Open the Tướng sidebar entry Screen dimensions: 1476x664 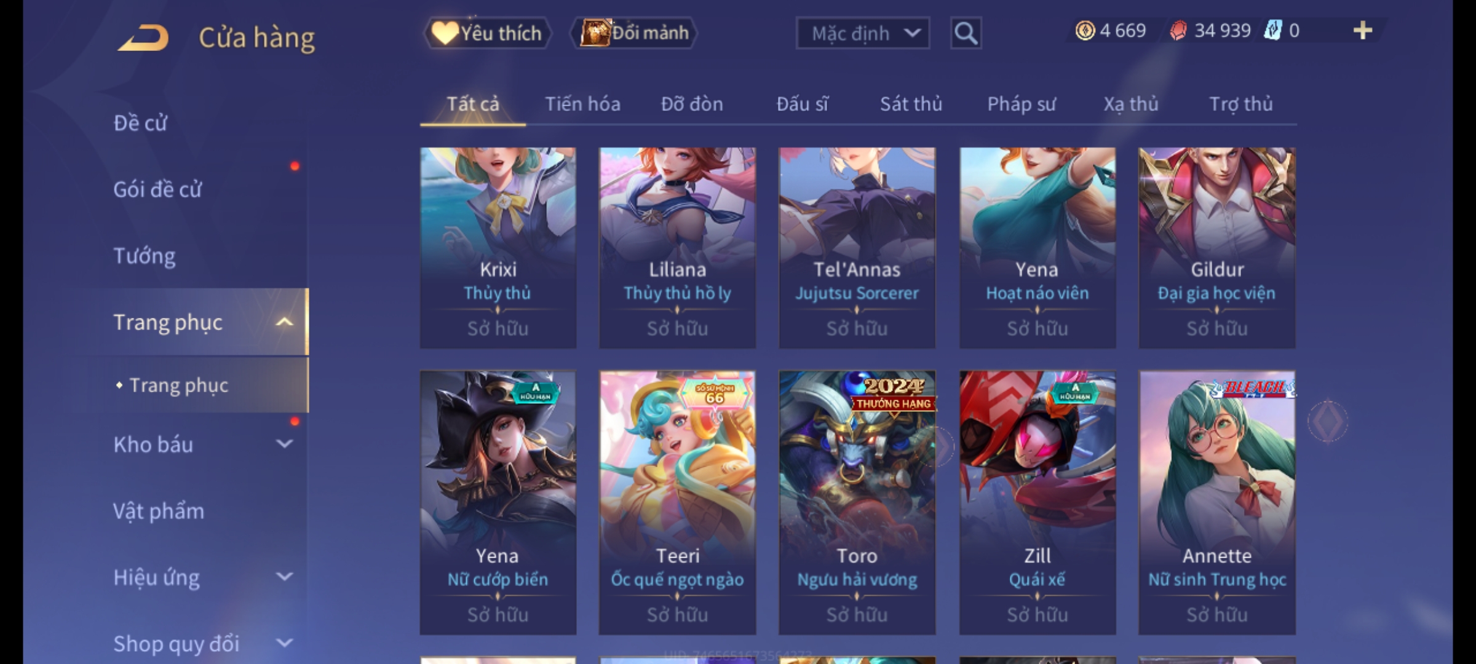145,256
